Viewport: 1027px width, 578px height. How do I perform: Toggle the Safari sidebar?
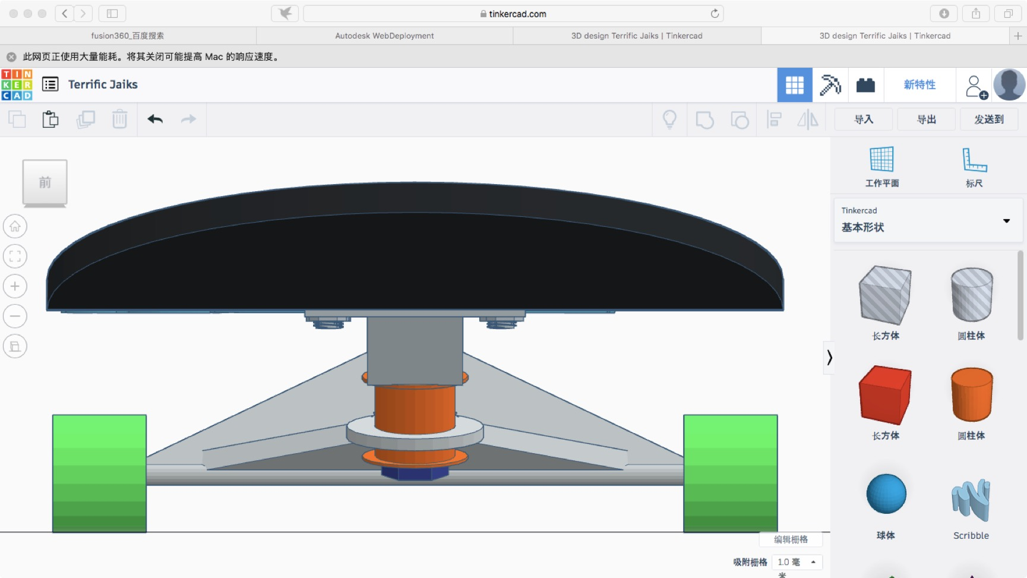tap(112, 14)
